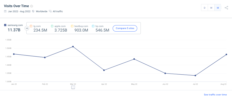Click the share icon

[226, 8]
